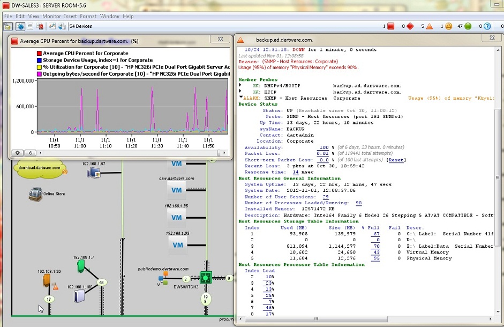The width and height of the screenshot is (504, 327).
Task: Click the magenta Outgoing bytes legend swatch
Action: (39, 75)
